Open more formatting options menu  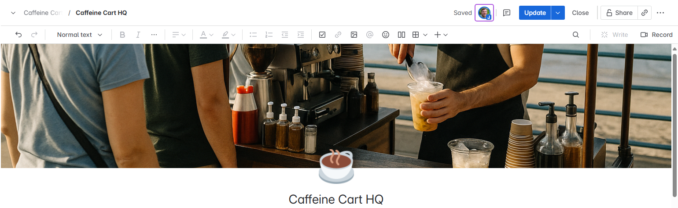click(x=154, y=35)
